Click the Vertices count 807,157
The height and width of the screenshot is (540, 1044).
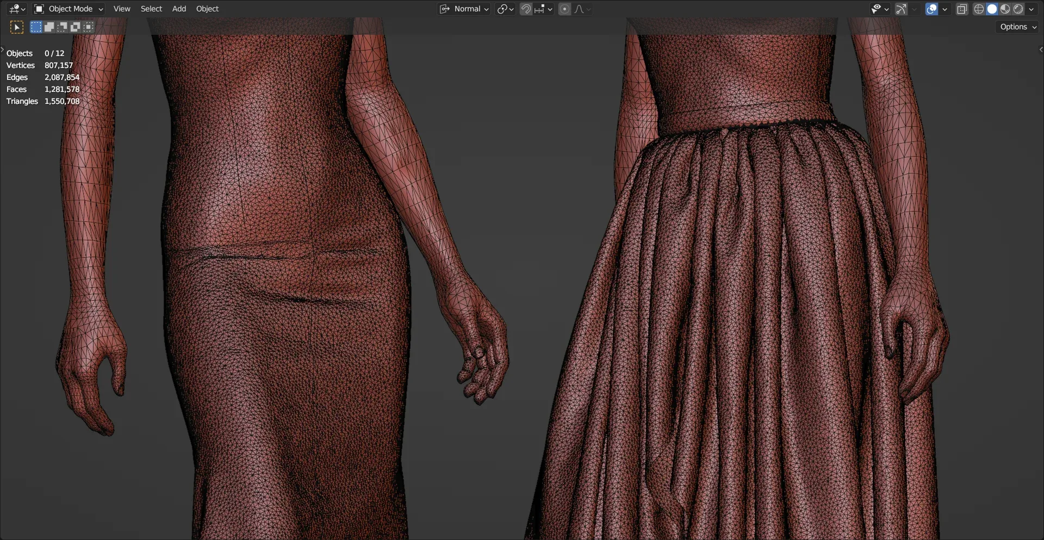[59, 65]
